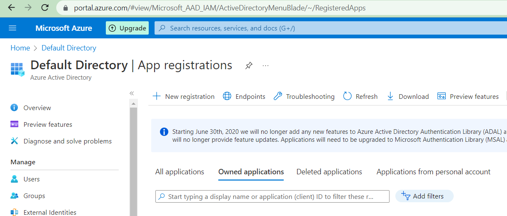Open Endpoints from the toolbar
Image resolution: width=507 pixels, height=216 pixels.
click(x=244, y=96)
